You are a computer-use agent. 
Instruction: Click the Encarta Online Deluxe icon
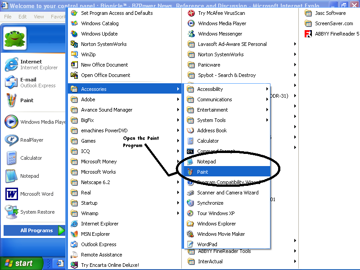point(74,265)
